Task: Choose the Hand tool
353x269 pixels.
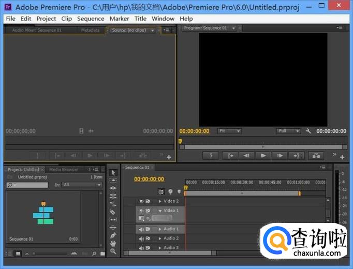Action: (x=113, y=243)
